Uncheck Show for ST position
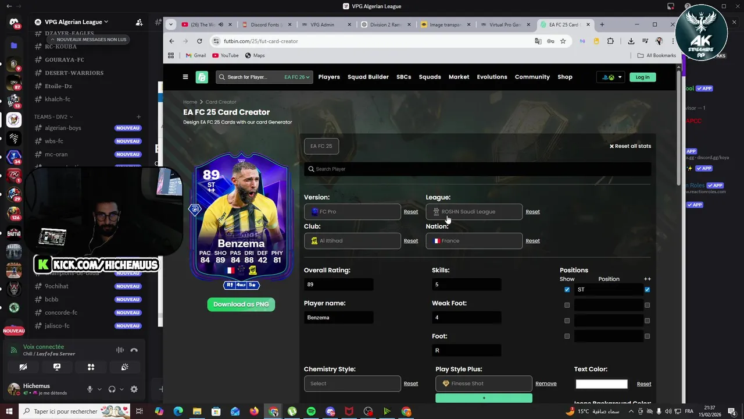744x419 pixels. (567, 290)
